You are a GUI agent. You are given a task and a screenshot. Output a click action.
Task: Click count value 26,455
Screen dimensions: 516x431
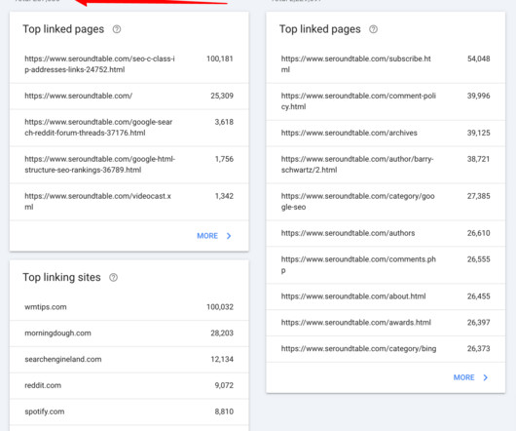pos(479,296)
